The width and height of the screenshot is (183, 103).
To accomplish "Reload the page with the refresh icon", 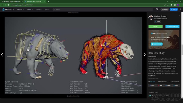I will pos(8,5).
